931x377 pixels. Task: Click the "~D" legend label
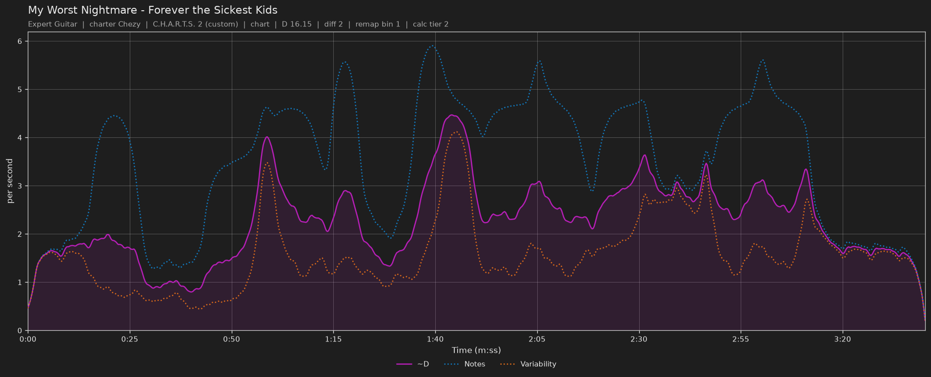click(x=423, y=364)
